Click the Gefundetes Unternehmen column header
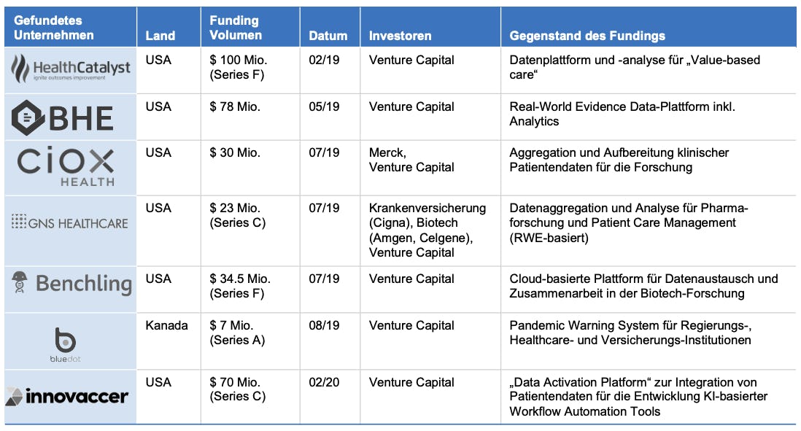The width and height of the screenshot is (801, 431). (54, 28)
